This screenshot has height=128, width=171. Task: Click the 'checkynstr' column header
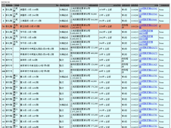tap(65, 5)
